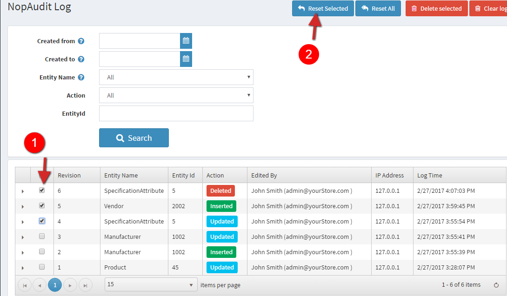The image size is (507, 296).
Task: Open the Created from calendar picker
Action: 186,41
